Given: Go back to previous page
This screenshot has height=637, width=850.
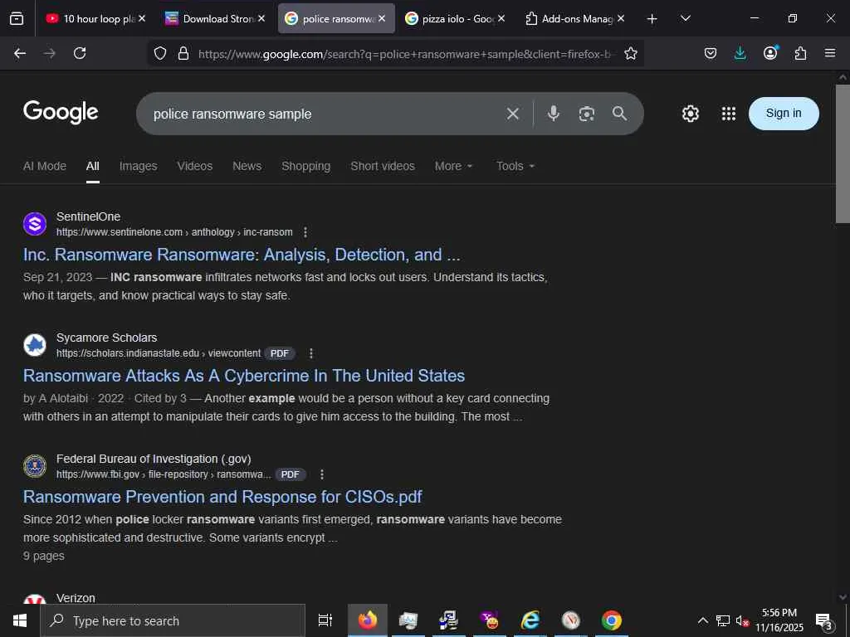Looking at the screenshot, I should pos(20,53).
